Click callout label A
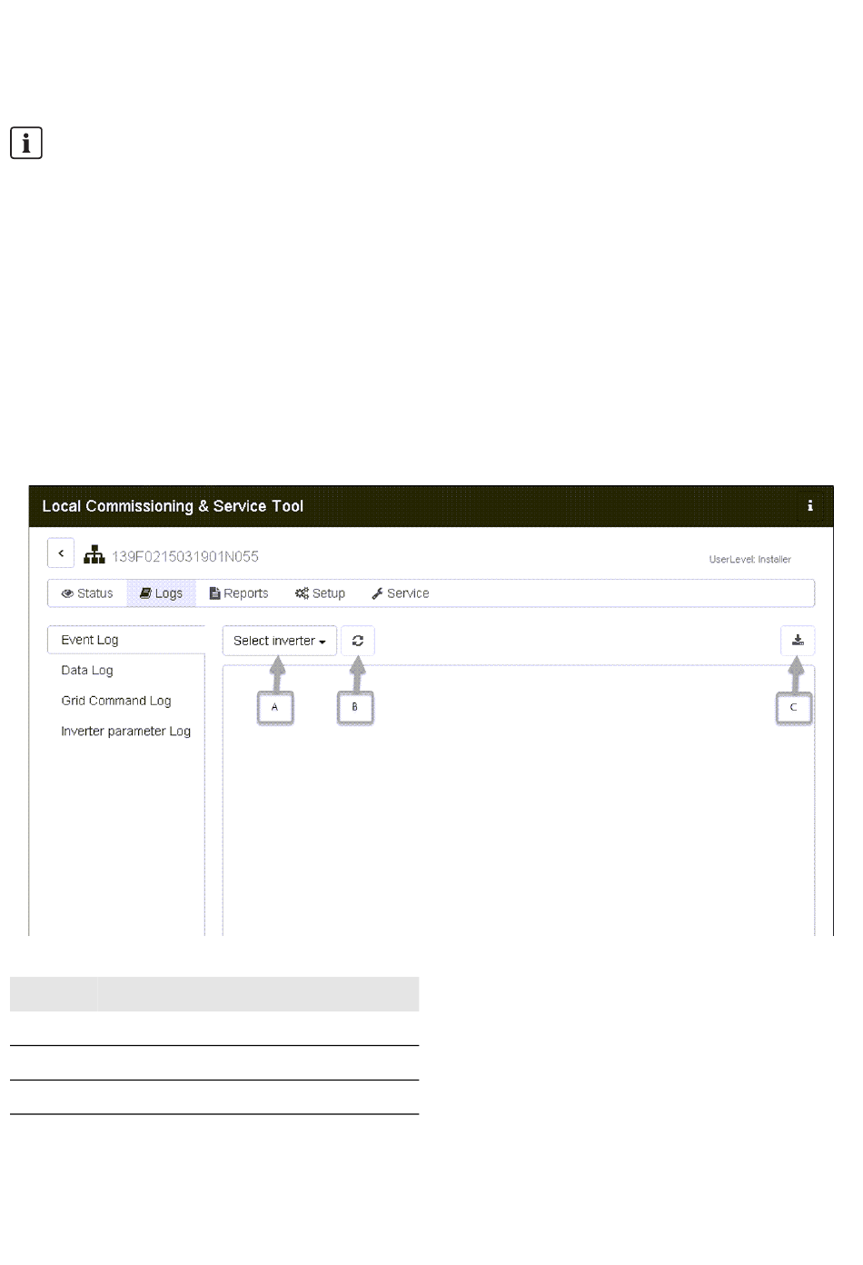863x1265 pixels. click(275, 707)
